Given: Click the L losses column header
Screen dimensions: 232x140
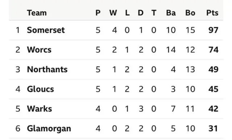Looking at the screenshot, I should [127, 13].
